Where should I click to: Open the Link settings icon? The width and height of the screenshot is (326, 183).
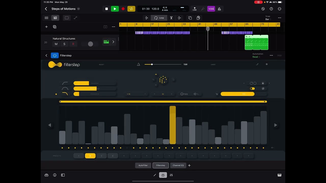point(195,9)
